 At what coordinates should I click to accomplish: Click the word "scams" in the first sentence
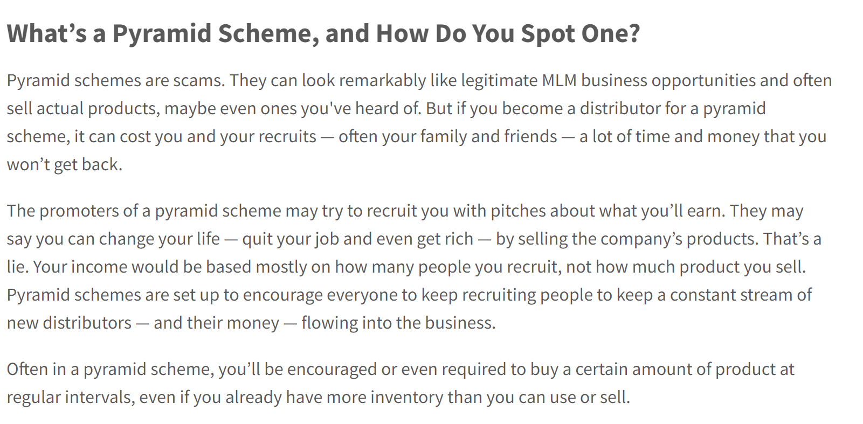[198, 80]
